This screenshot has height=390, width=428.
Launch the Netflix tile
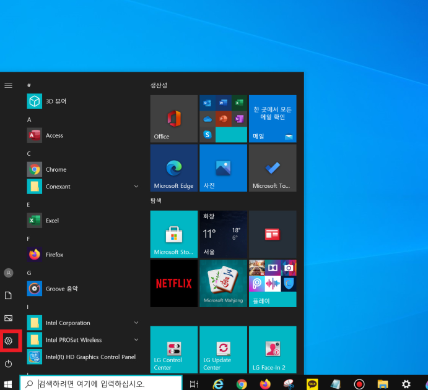pyautogui.click(x=174, y=284)
